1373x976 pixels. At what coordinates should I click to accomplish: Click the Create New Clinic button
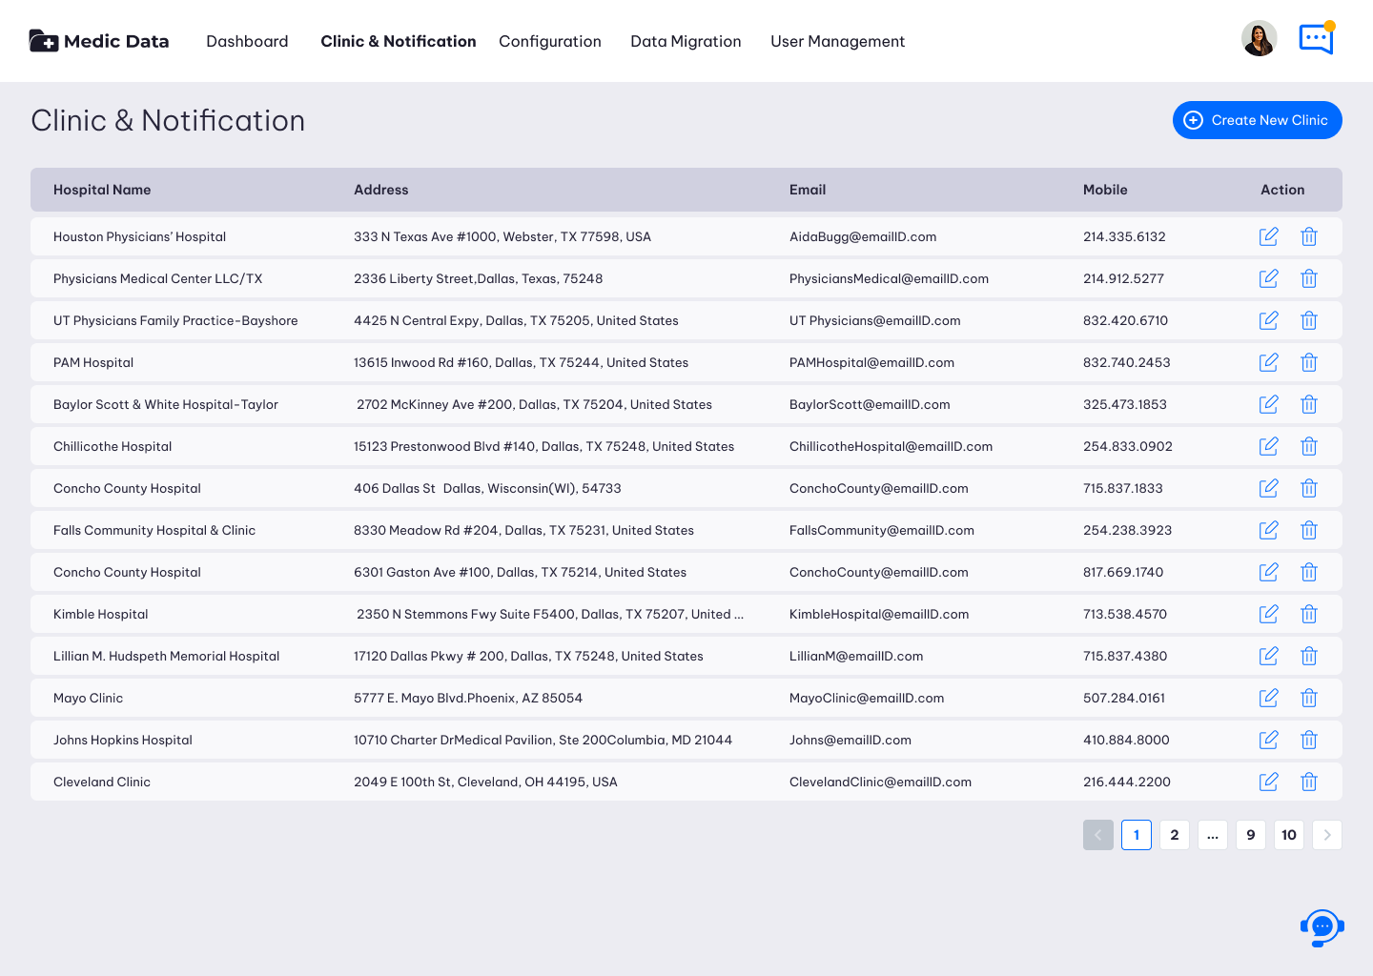1258,120
